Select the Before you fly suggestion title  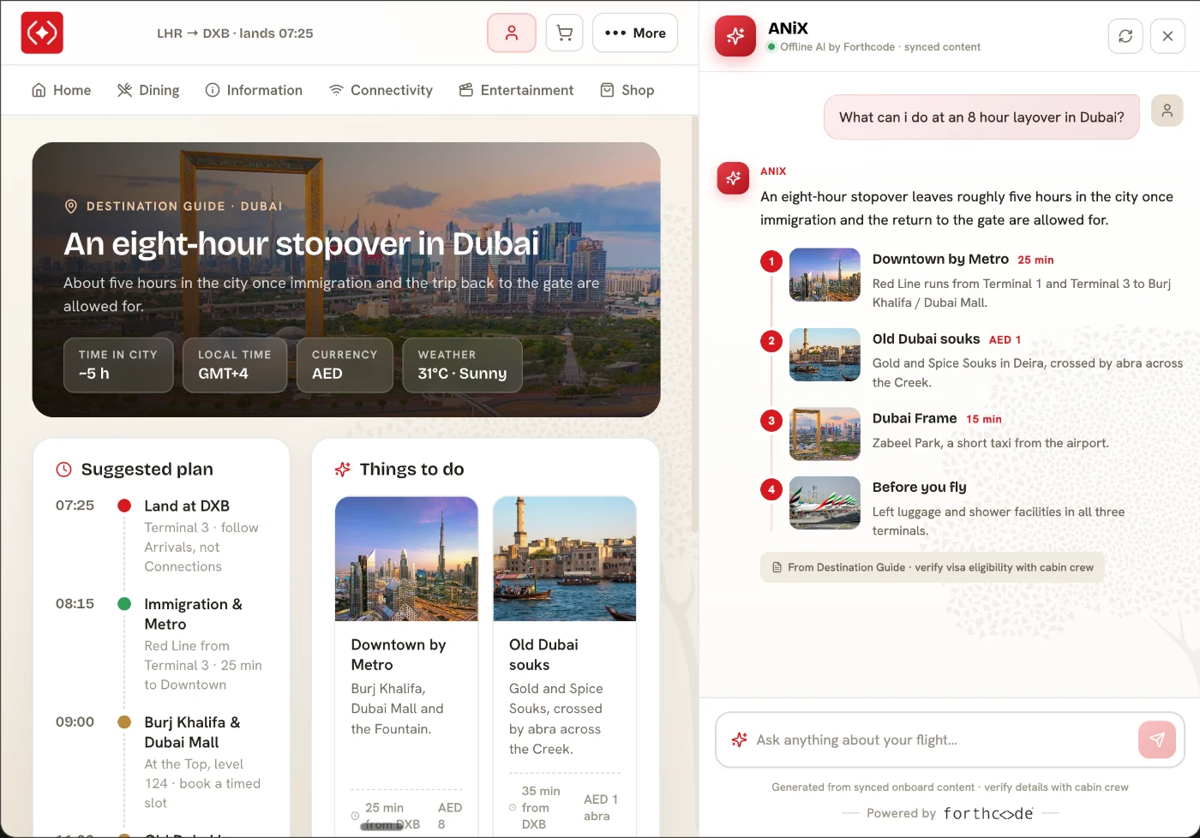tap(919, 487)
